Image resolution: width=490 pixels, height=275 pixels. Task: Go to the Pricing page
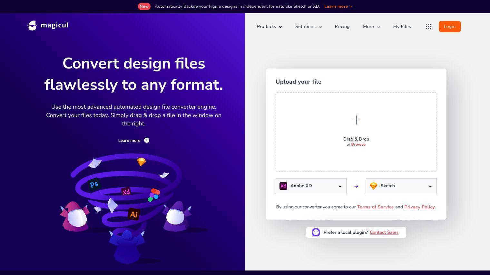pyautogui.click(x=342, y=27)
